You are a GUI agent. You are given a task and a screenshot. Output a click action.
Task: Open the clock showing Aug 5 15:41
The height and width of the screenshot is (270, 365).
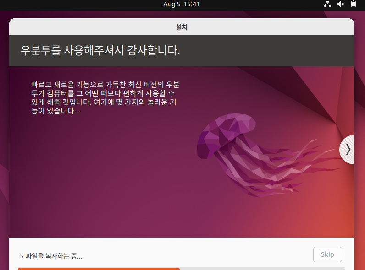[x=181, y=4]
